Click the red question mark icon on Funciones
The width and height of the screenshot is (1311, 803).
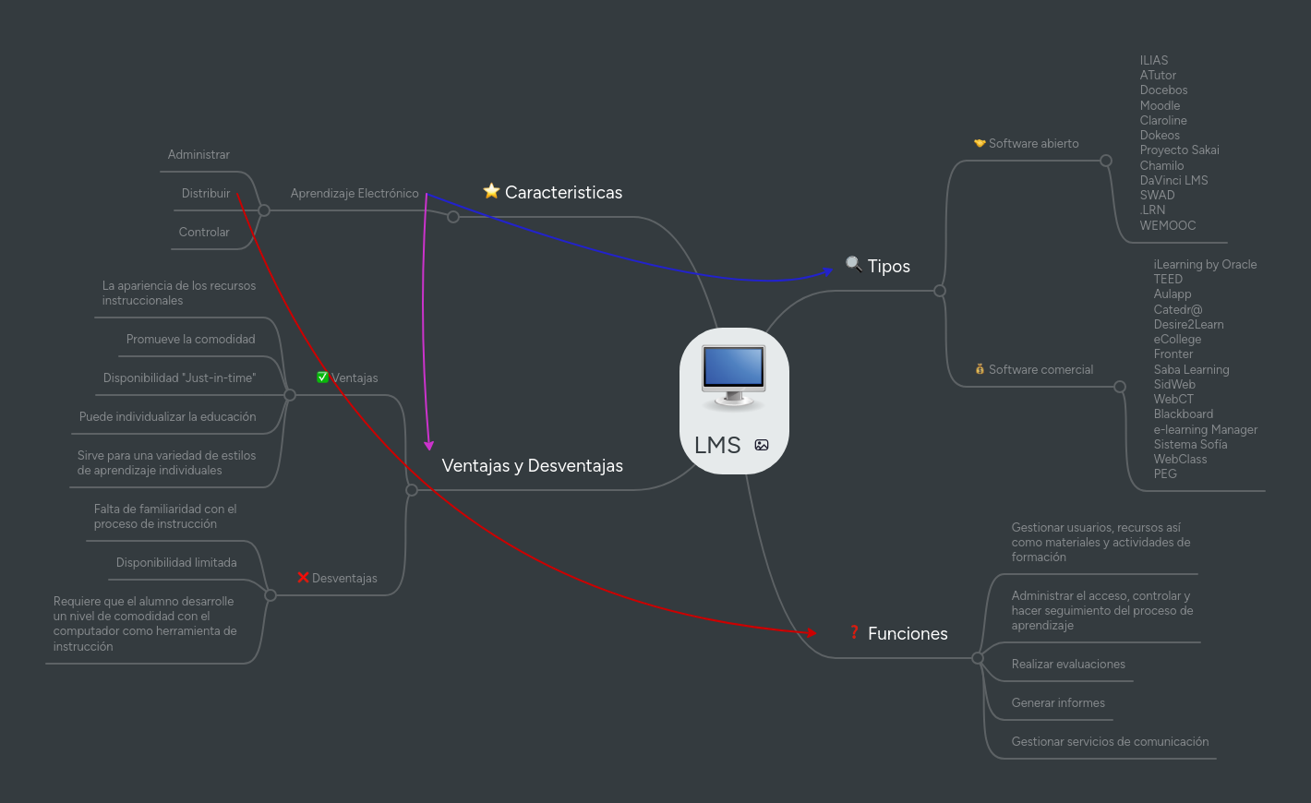(x=854, y=633)
